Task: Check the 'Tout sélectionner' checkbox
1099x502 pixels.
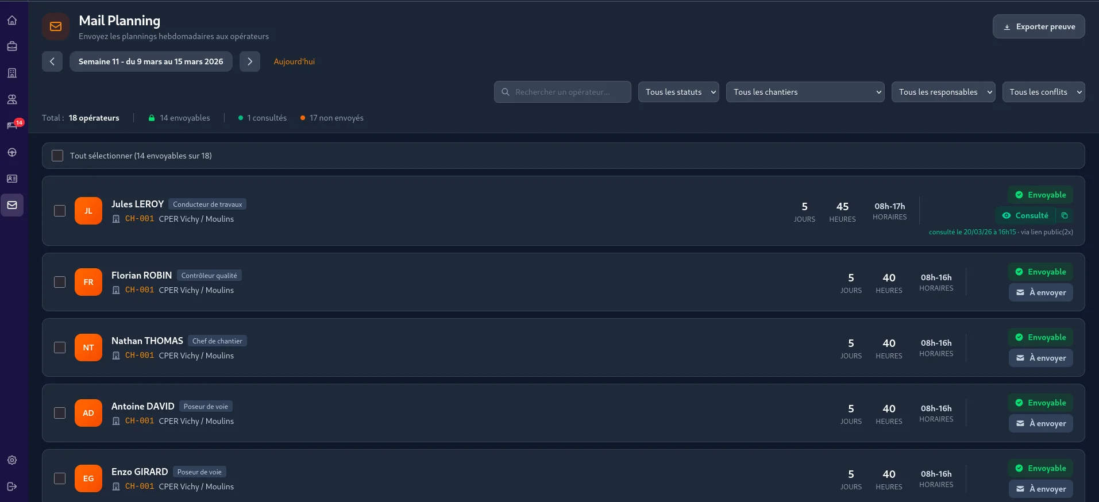Action: 57,156
